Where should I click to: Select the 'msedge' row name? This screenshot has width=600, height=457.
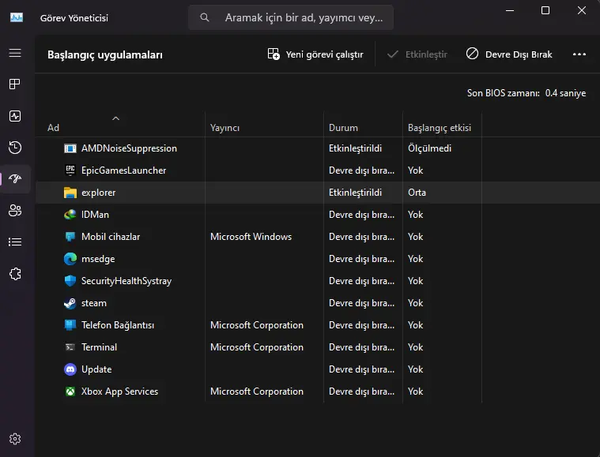click(98, 259)
